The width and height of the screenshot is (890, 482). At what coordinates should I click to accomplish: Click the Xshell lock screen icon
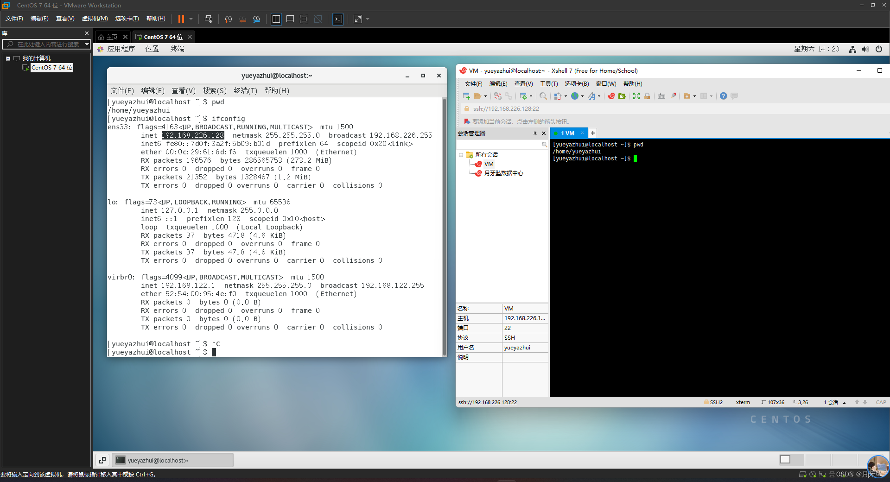[647, 96]
